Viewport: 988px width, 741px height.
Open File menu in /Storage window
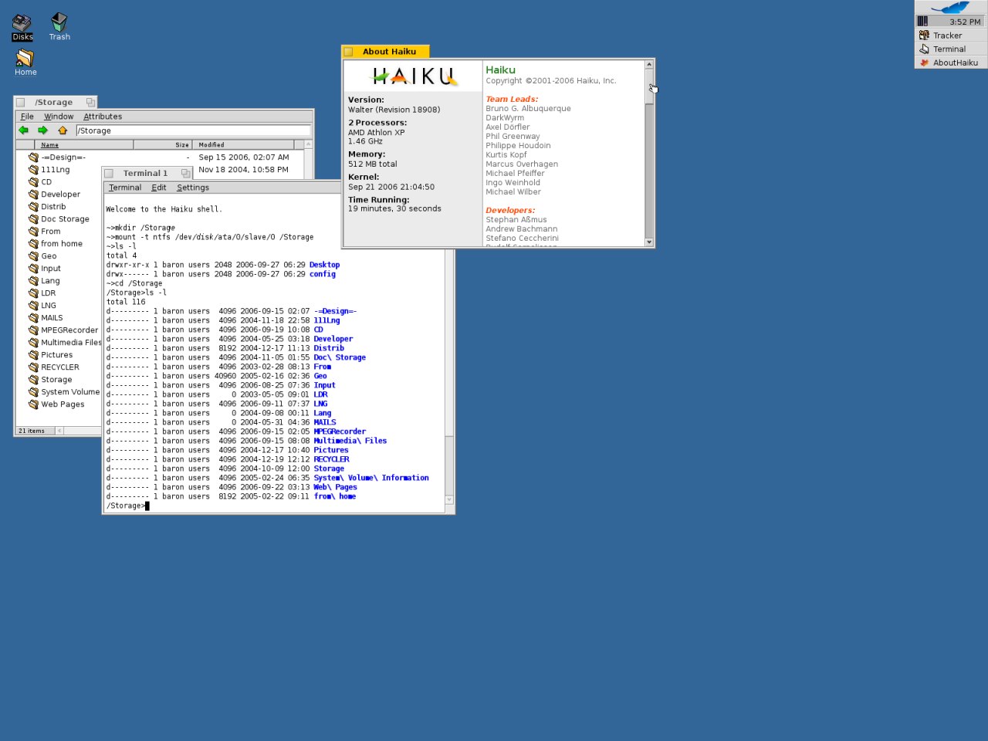point(27,117)
